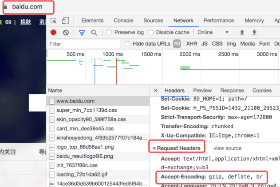The height and width of the screenshot is (187, 280).
Task: Close the request details pane
Action: tap(156, 90)
